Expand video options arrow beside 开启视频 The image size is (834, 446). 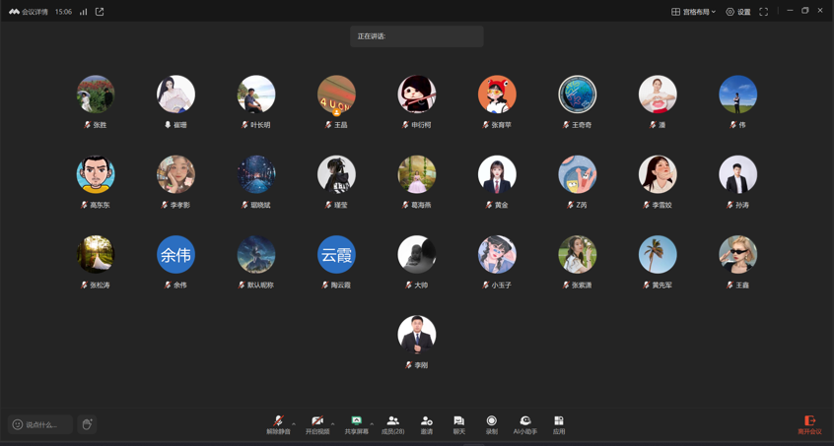click(x=333, y=423)
